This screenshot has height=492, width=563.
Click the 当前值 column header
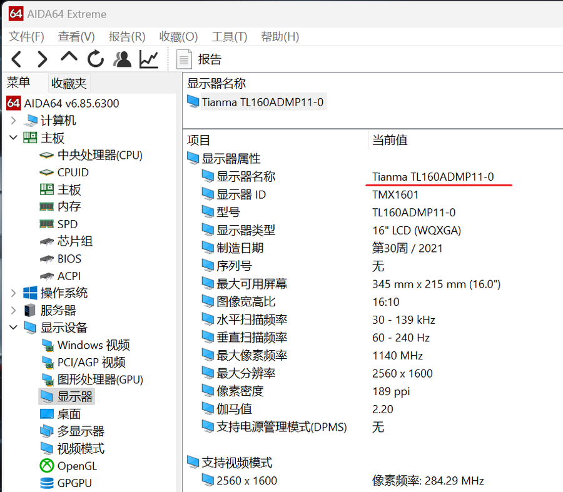click(x=390, y=140)
